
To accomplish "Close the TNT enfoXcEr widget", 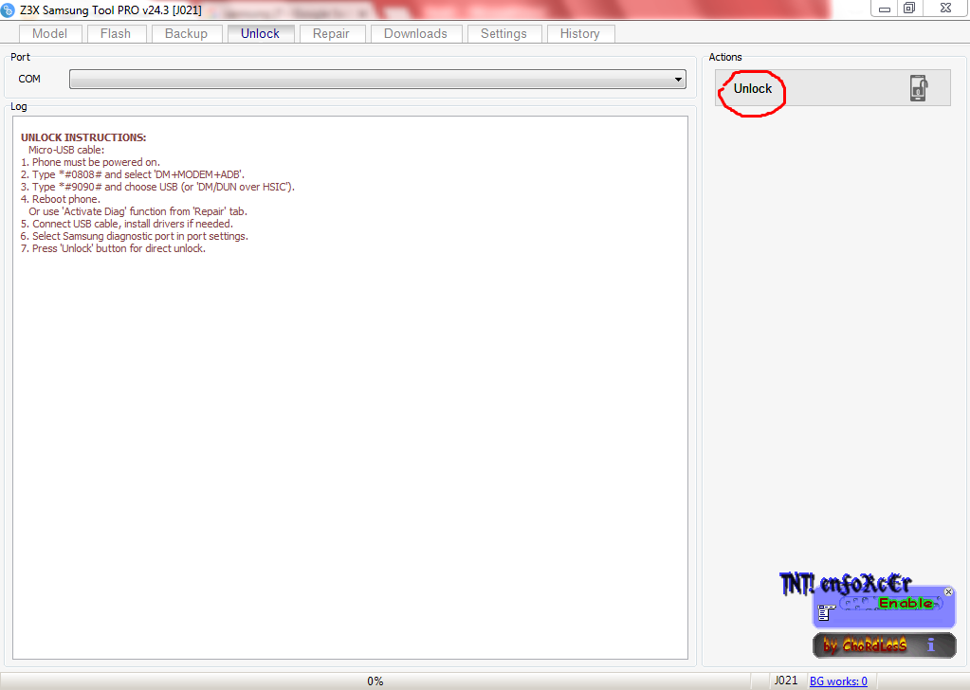I will click(948, 591).
